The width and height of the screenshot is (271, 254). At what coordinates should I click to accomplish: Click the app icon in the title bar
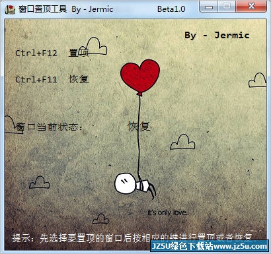pyautogui.click(x=10, y=9)
